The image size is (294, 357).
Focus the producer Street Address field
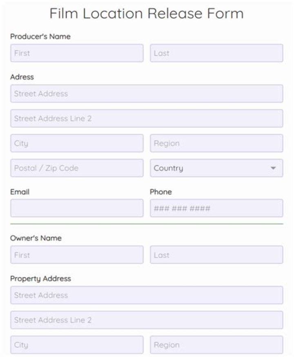click(147, 93)
